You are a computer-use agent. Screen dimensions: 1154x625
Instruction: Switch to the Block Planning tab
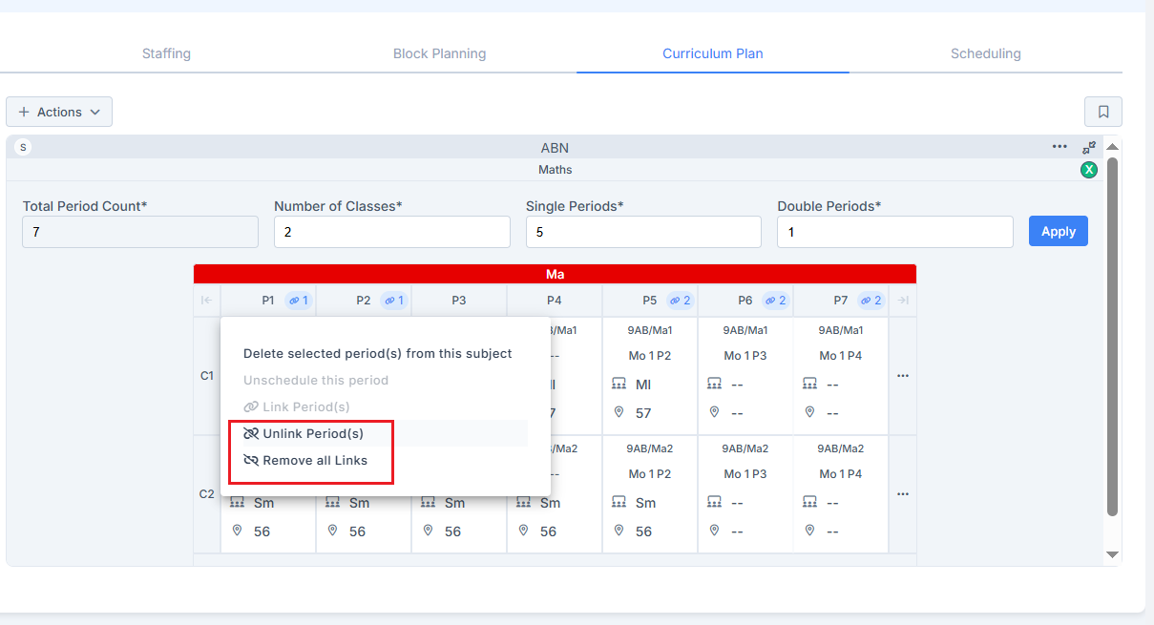pos(440,53)
